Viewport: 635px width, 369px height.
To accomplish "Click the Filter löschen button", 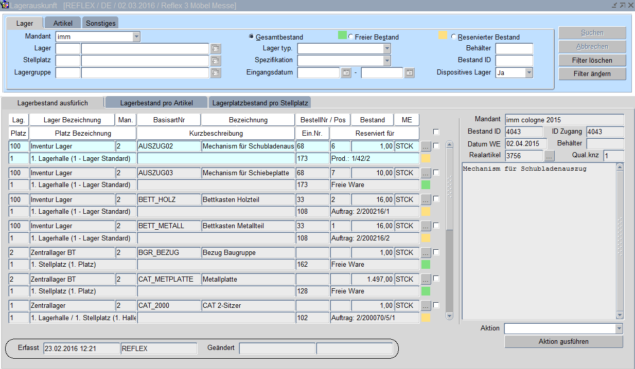I will coord(592,60).
